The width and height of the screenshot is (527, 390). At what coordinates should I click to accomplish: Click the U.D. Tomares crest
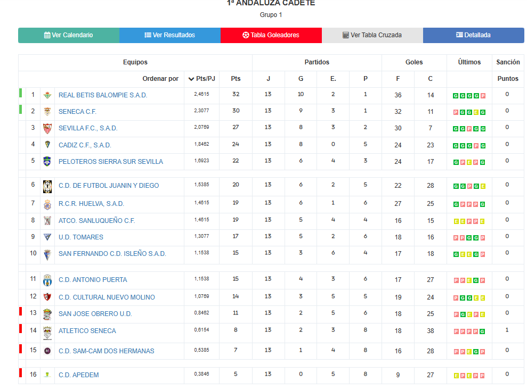point(47,237)
